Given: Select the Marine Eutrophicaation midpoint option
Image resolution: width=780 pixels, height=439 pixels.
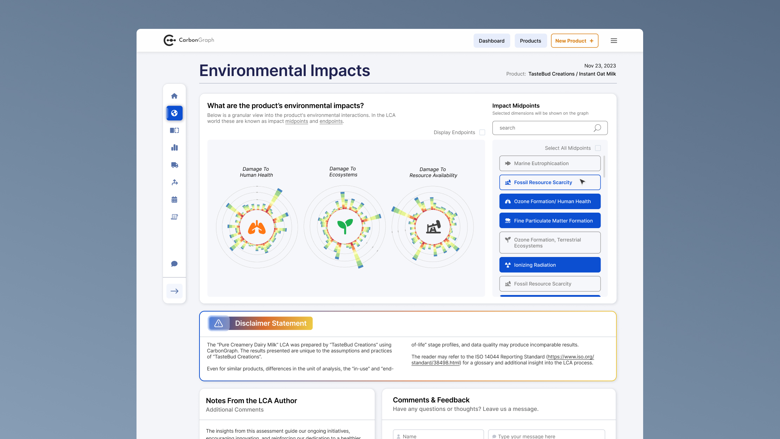Looking at the screenshot, I should pyautogui.click(x=550, y=163).
